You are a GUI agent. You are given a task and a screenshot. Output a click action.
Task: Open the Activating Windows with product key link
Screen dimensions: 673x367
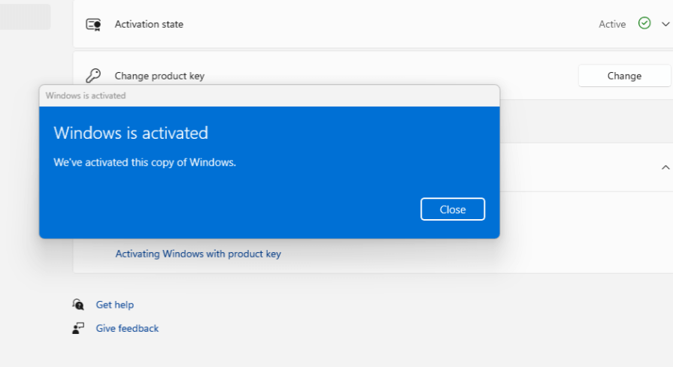coord(198,254)
